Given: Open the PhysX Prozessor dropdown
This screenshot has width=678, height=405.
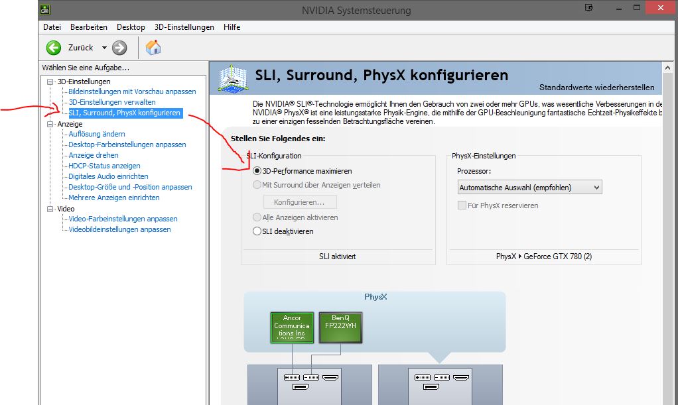Looking at the screenshot, I should pyautogui.click(x=529, y=187).
